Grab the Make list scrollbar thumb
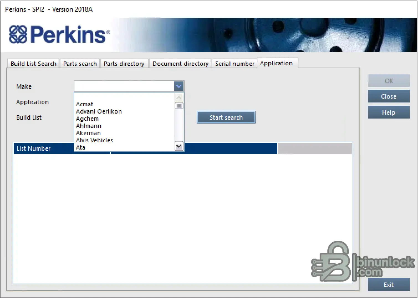This screenshot has width=418, height=298. click(x=179, y=106)
